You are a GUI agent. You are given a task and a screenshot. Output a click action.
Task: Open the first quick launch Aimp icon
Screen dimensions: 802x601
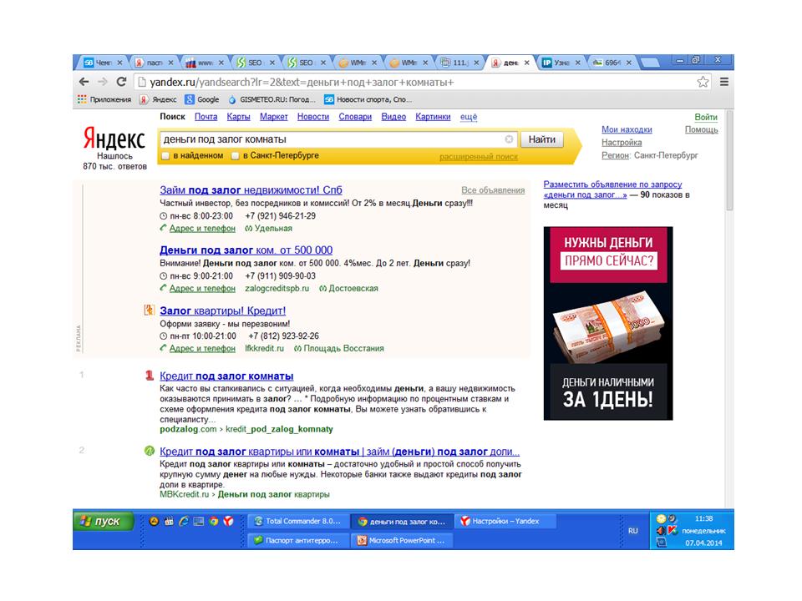154,521
